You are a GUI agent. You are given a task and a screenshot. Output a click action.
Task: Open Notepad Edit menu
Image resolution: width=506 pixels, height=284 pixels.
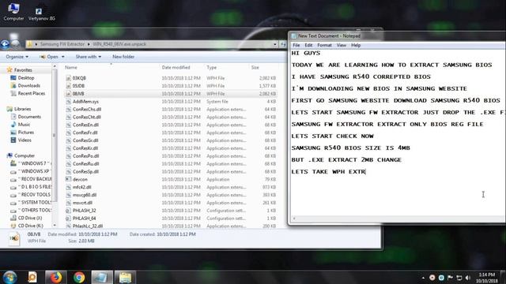[308, 46]
